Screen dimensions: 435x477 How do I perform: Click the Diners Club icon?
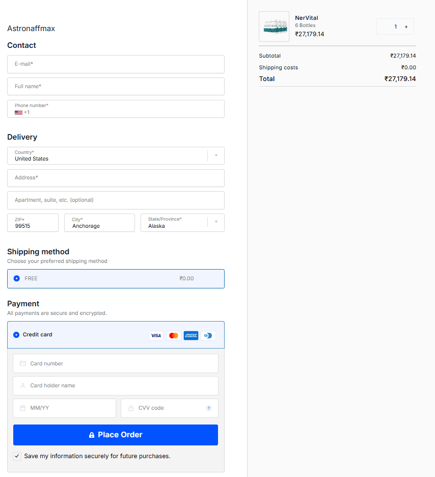tap(208, 335)
